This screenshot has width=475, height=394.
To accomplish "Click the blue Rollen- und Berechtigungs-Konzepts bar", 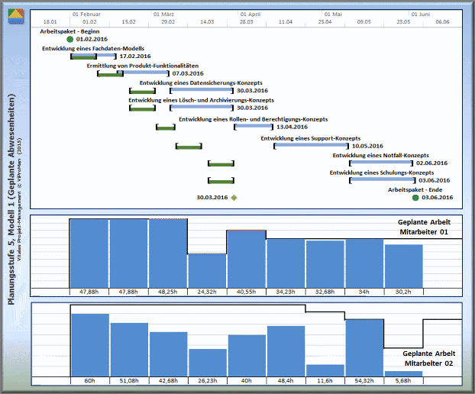I will click(247, 127).
